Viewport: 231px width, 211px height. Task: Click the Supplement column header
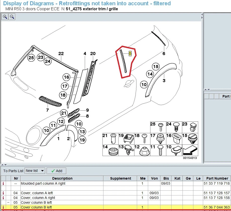tap(120, 178)
